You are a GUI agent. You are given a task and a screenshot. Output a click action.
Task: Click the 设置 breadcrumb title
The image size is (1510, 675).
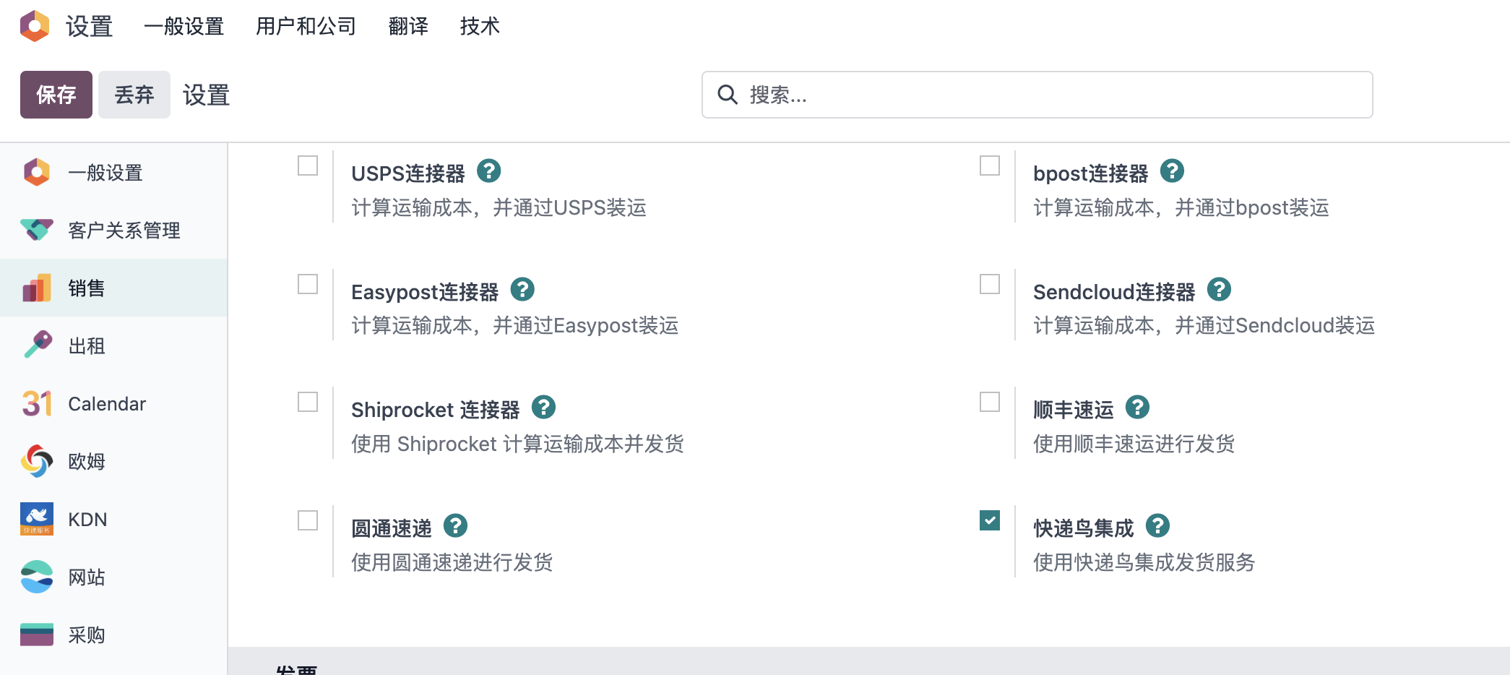[206, 95]
